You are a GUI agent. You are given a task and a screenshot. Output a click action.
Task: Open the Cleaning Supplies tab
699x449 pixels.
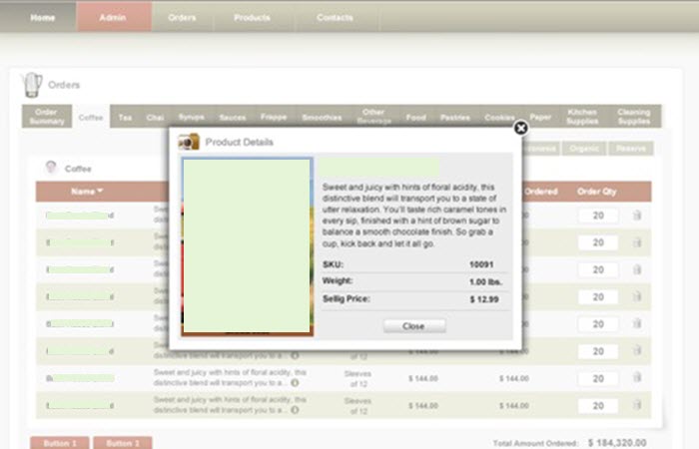(x=634, y=117)
